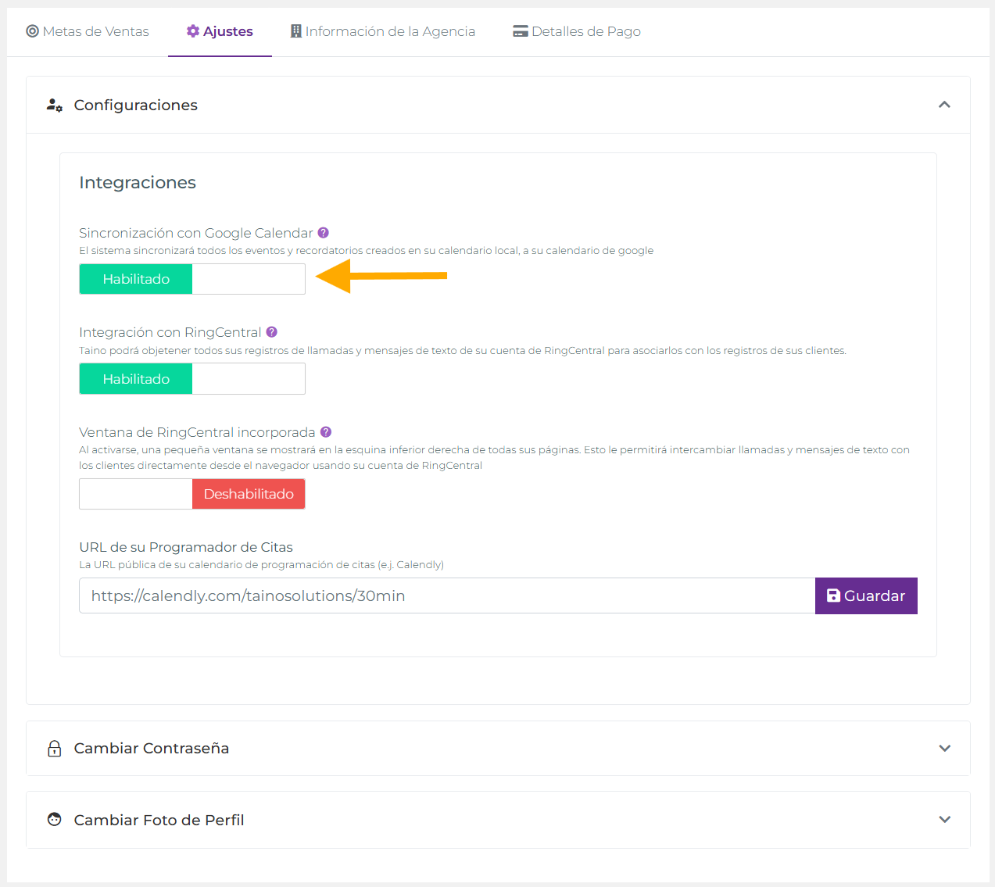The height and width of the screenshot is (887, 995).
Task: Expand the Cambiar Contraseña section
Action: [x=944, y=748]
